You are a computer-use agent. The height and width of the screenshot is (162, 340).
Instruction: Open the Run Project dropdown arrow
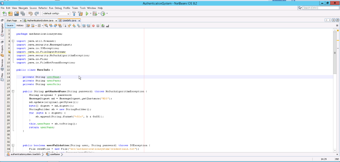91,14
